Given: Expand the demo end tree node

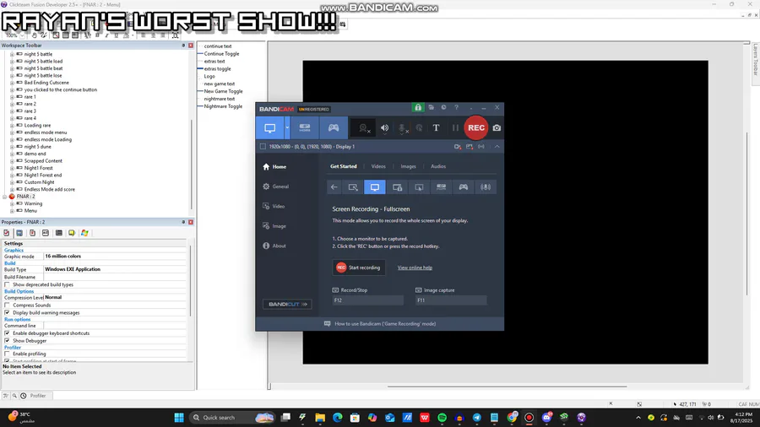Looking at the screenshot, I should point(12,154).
